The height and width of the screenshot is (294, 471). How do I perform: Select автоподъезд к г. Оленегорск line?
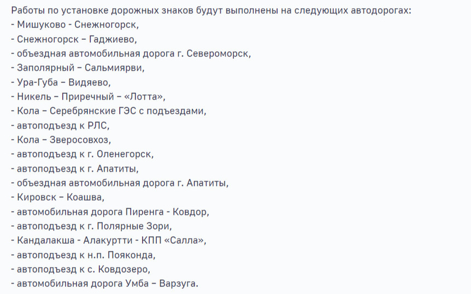tap(83, 154)
